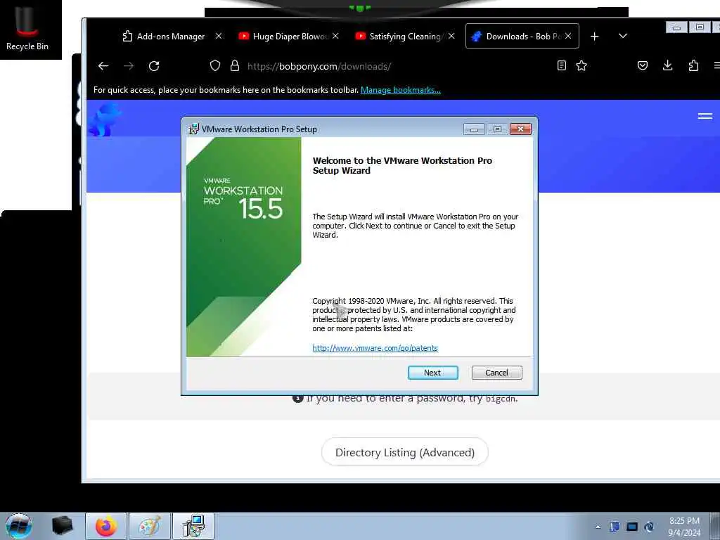Click Next in the VMware Setup Wizard
This screenshot has width=720, height=540.
coord(432,373)
